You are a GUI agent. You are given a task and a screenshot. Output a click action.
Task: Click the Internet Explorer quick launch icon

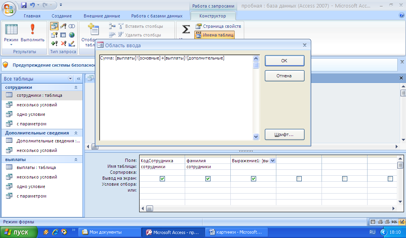point(55,232)
